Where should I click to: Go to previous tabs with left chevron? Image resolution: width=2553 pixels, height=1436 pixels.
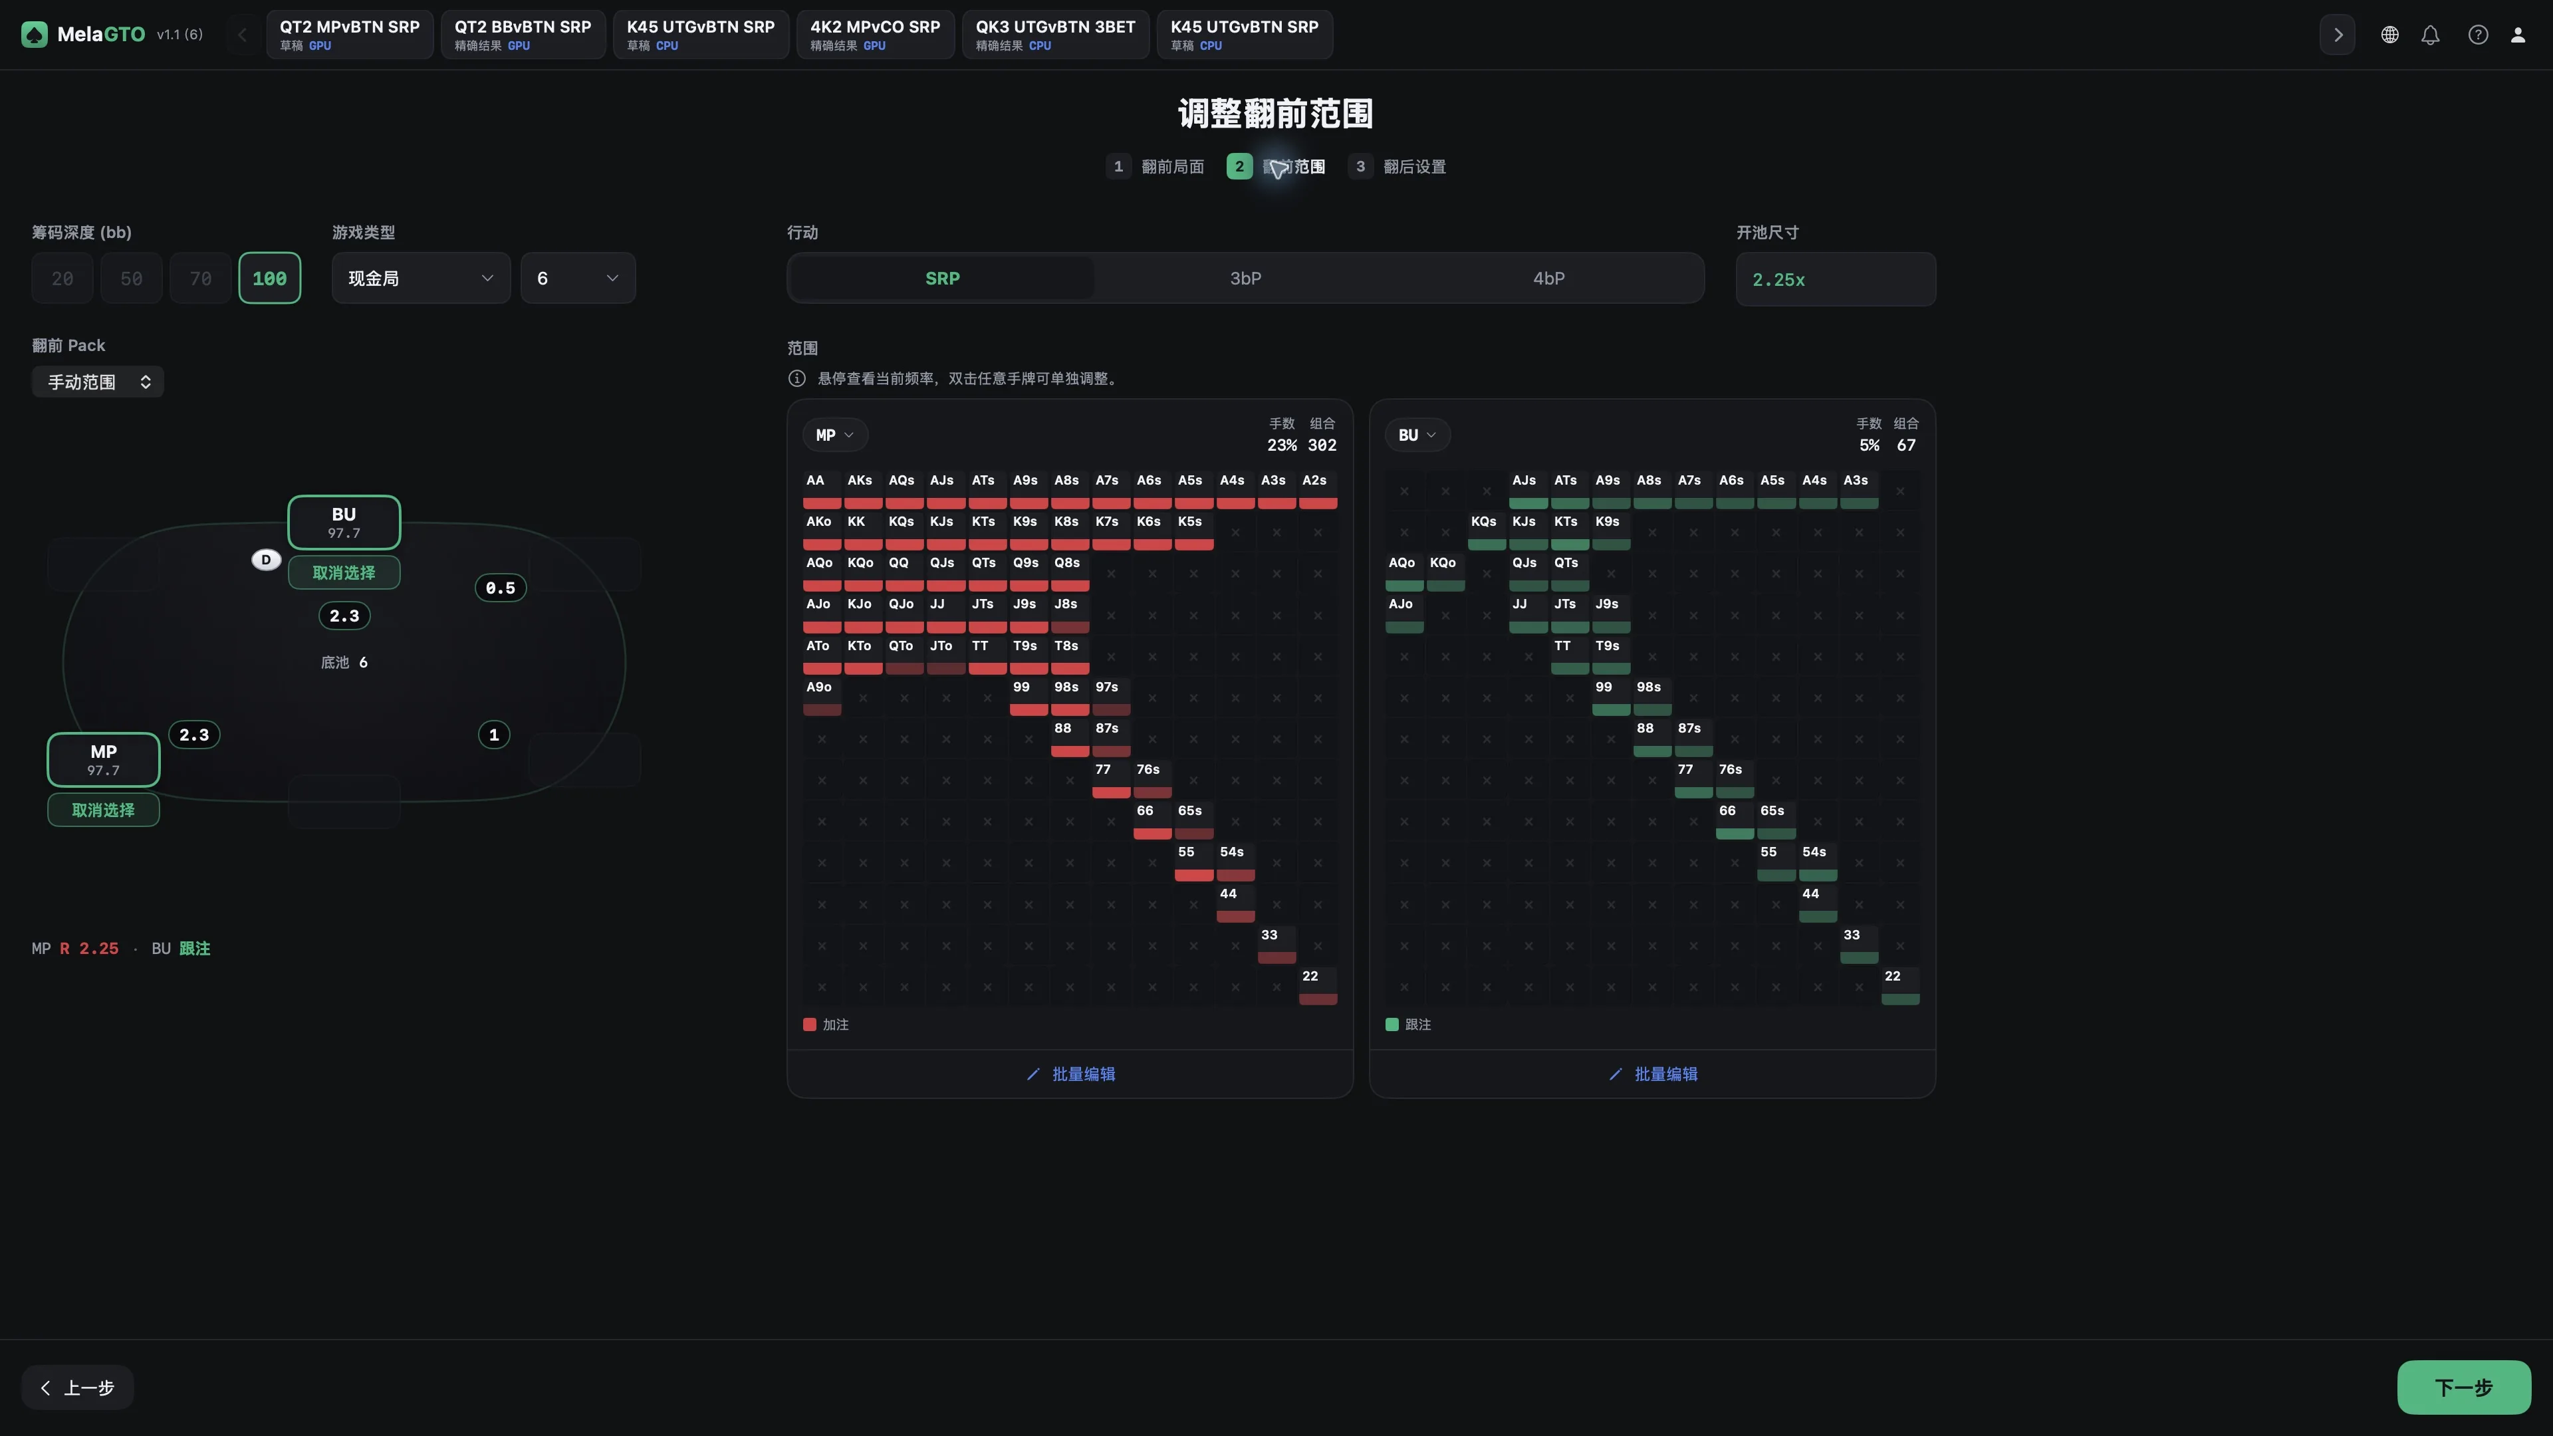(242, 35)
